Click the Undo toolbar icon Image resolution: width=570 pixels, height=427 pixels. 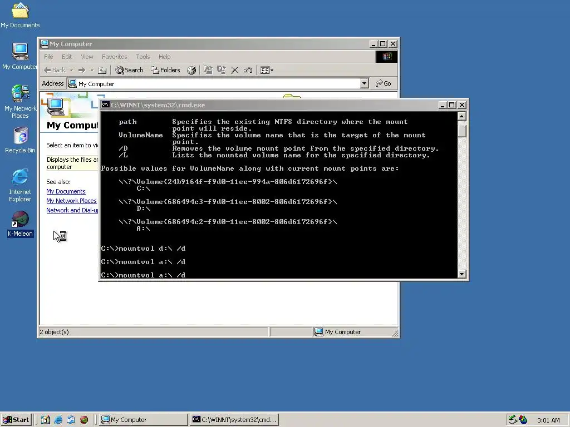(x=248, y=70)
